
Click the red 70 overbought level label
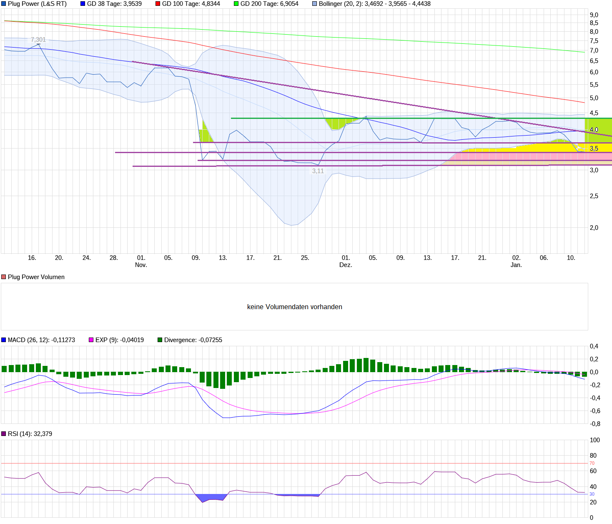click(592, 464)
